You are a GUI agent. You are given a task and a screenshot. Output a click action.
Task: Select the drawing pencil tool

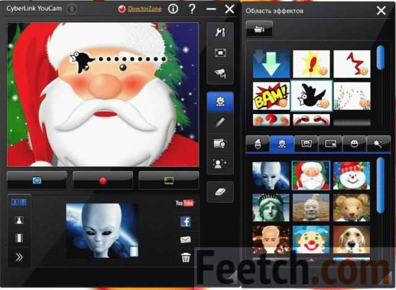click(x=220, y=122)
